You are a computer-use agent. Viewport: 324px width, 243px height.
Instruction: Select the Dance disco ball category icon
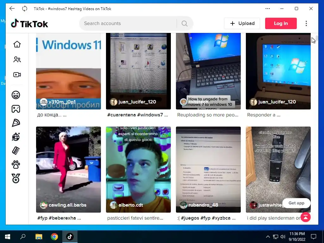[16, 137]
